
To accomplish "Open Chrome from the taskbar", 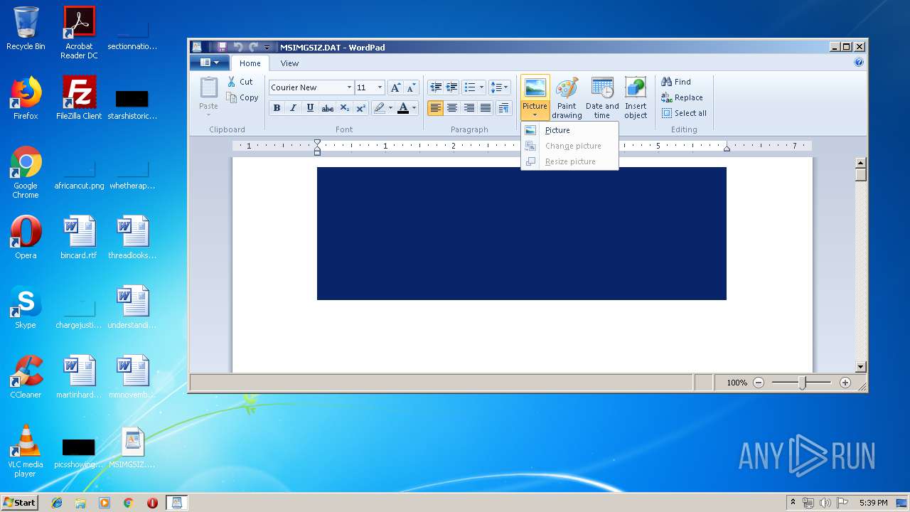I will point(128,503).
